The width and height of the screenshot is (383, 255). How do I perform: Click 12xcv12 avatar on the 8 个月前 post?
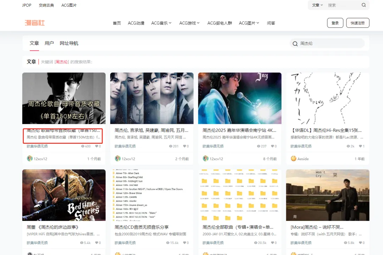205,159
